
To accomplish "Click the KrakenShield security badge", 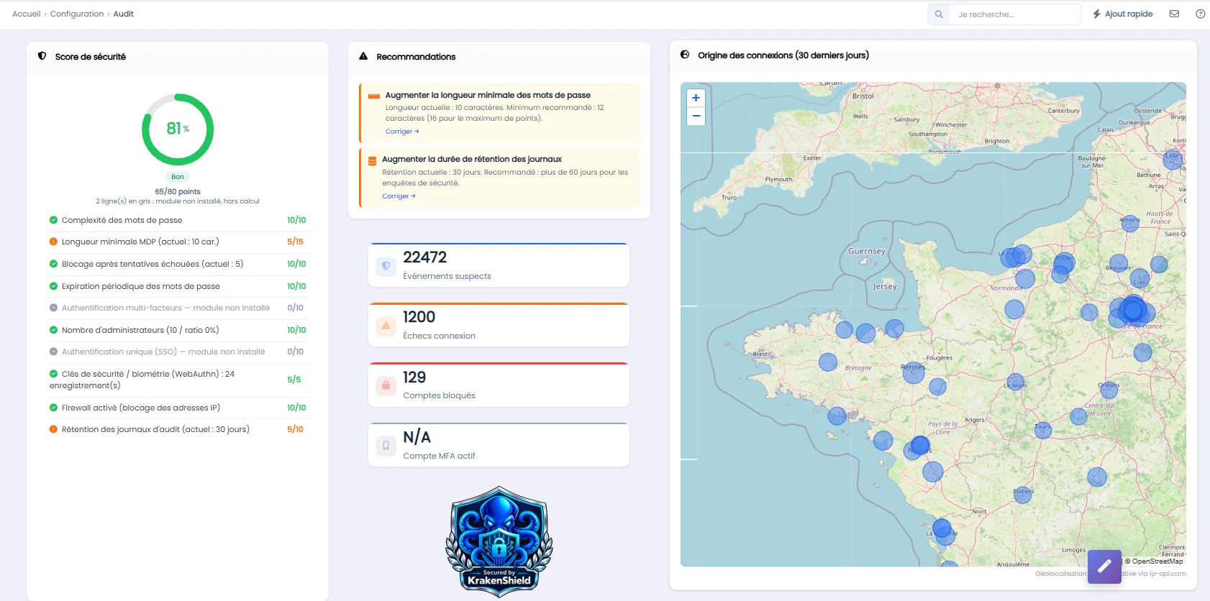I will pyautogui.click(x=499, y=541).
